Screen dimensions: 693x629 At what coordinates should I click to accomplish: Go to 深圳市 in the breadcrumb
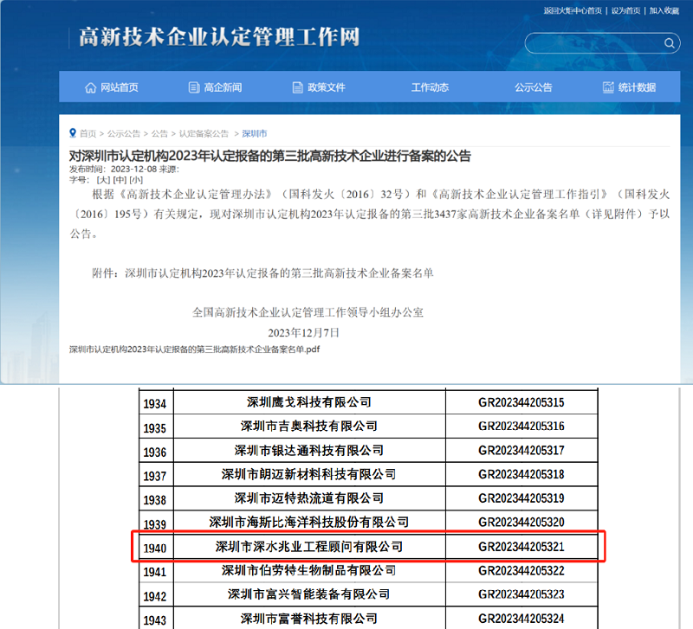[255, 133]
